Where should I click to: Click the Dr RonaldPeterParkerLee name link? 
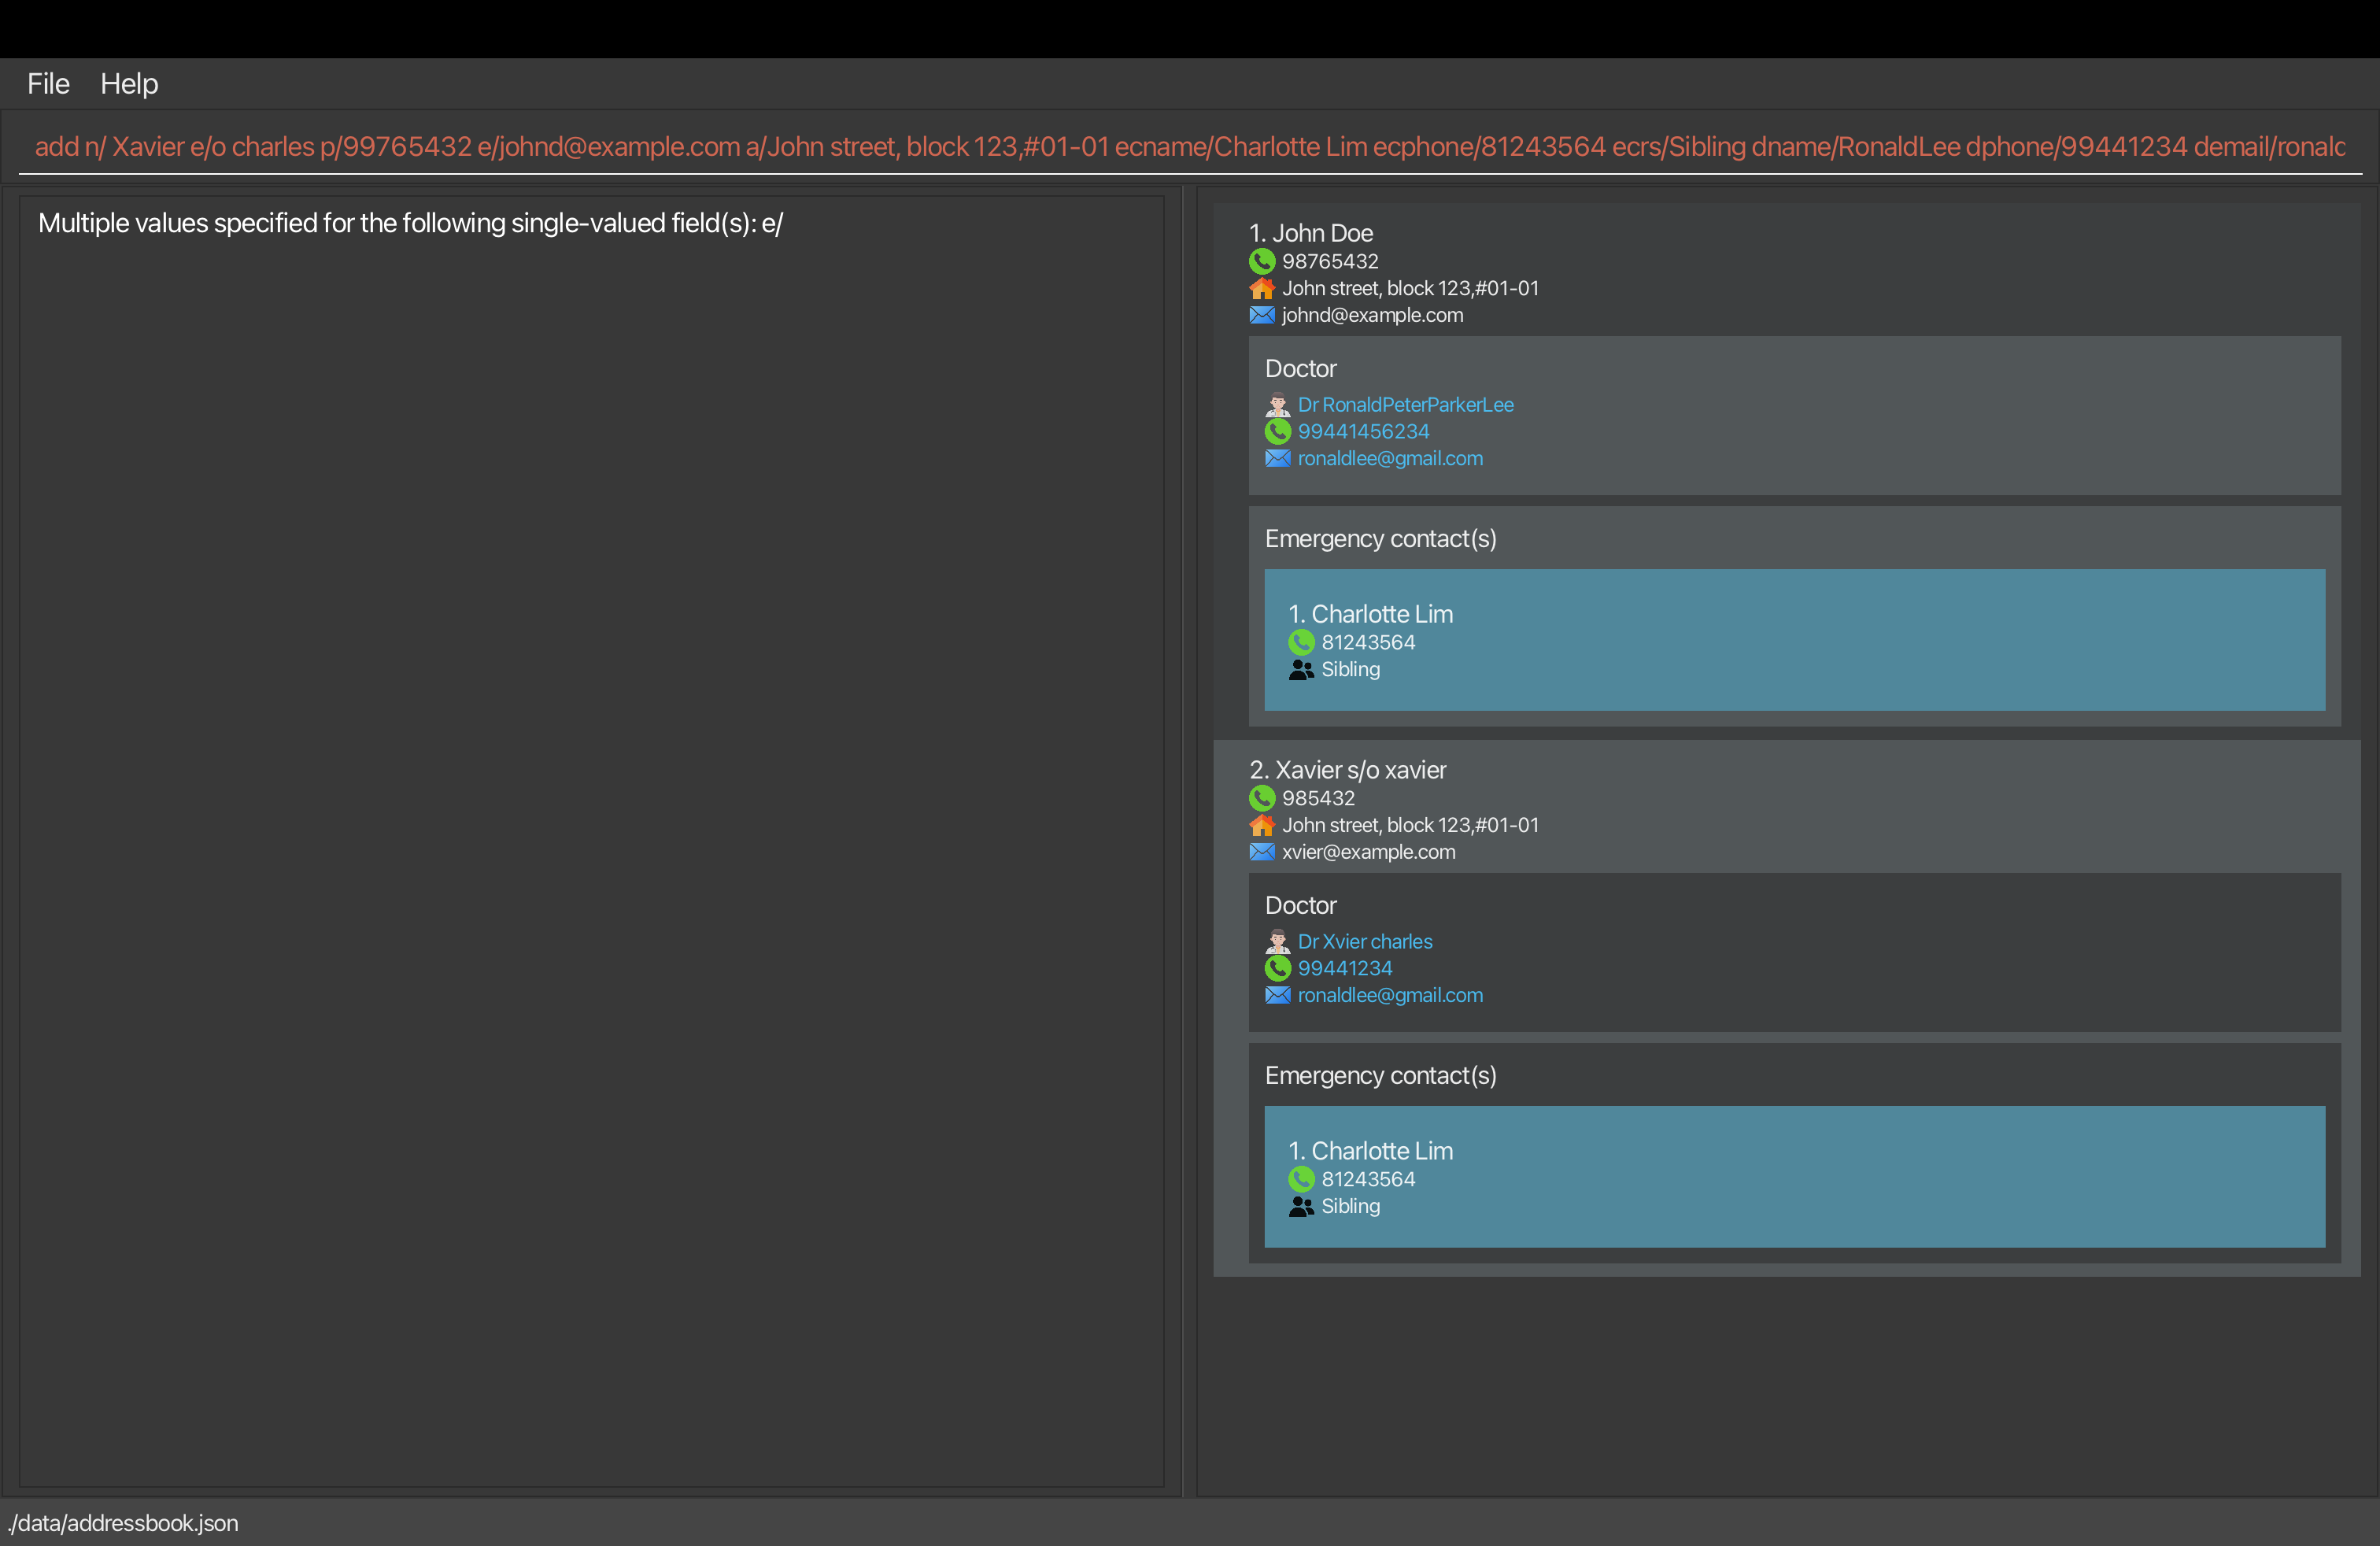tap(1405, 405)
